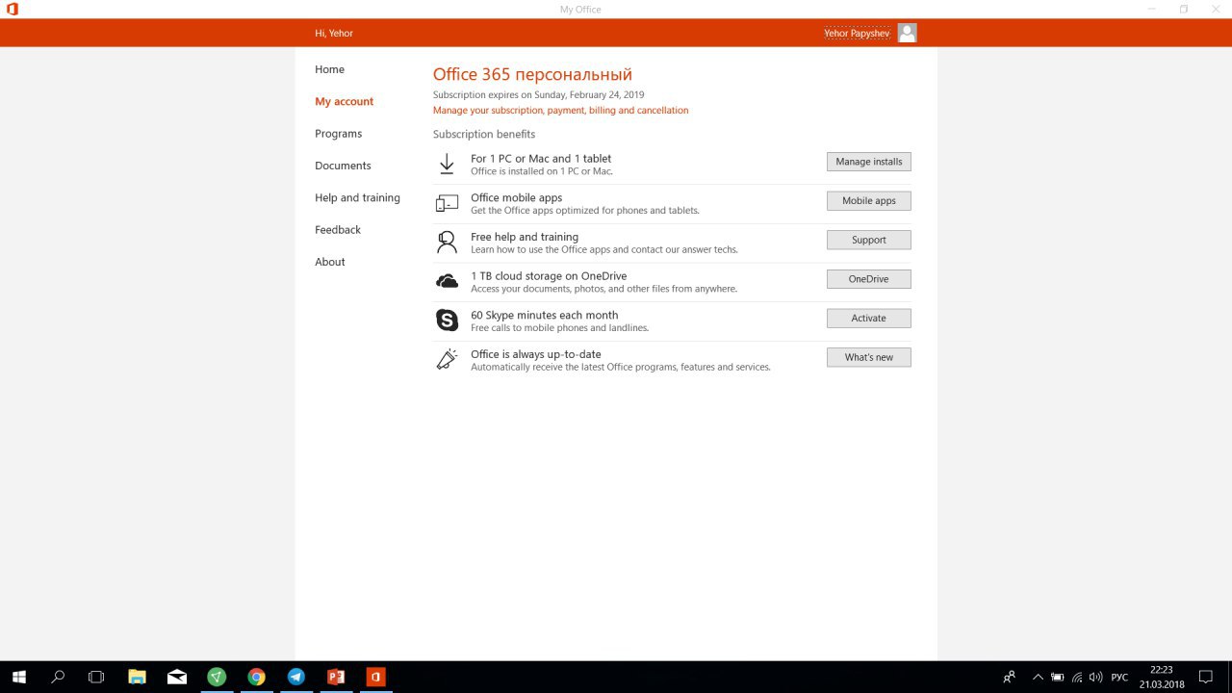Open taskbar search magnifier
Screen dimensions: 1232x693
(x=58, y=677)
